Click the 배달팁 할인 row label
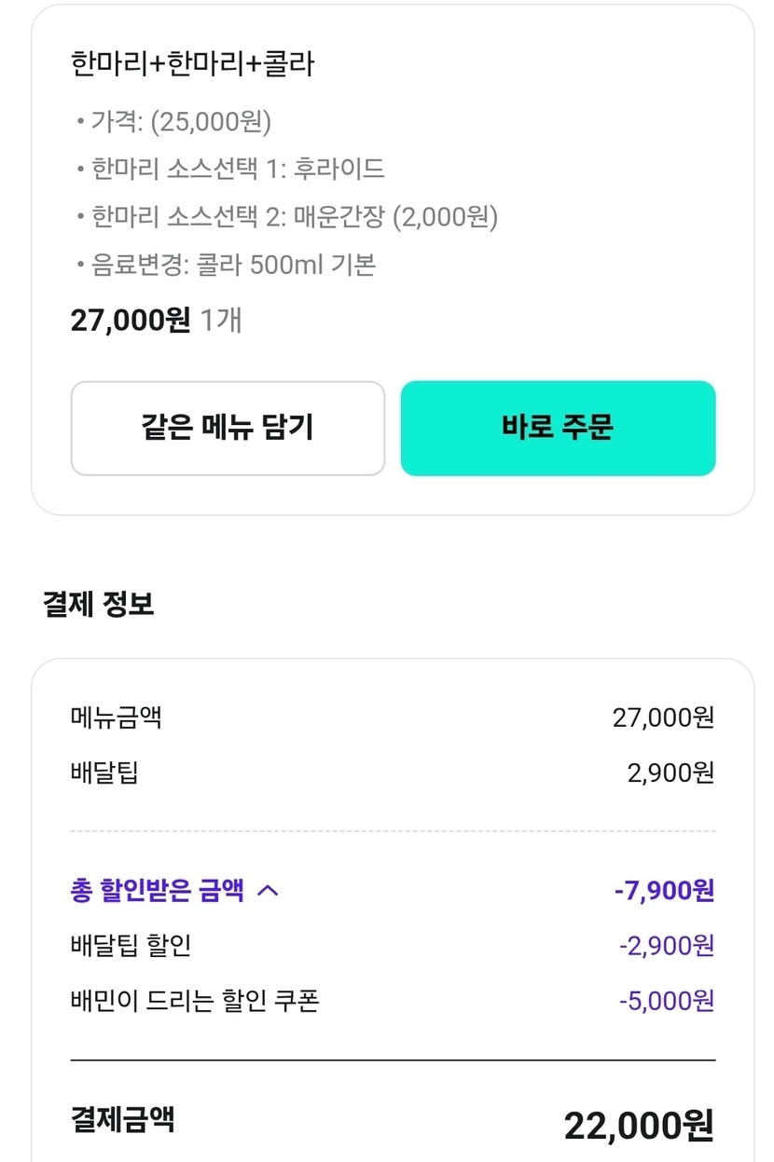Viewport: 774px width, 1162px height. point(131,946)
